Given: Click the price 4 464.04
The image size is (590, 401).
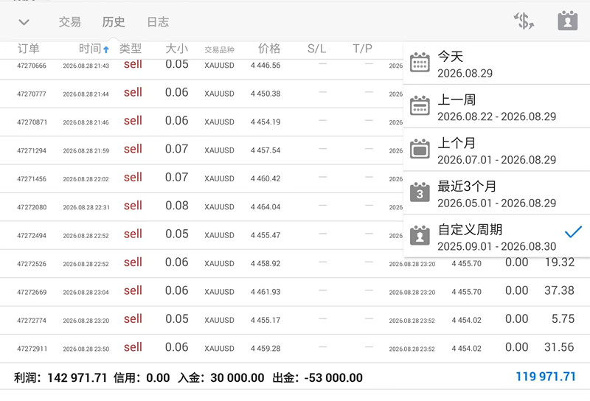Looking at the screenshot, I should point(265,207).
